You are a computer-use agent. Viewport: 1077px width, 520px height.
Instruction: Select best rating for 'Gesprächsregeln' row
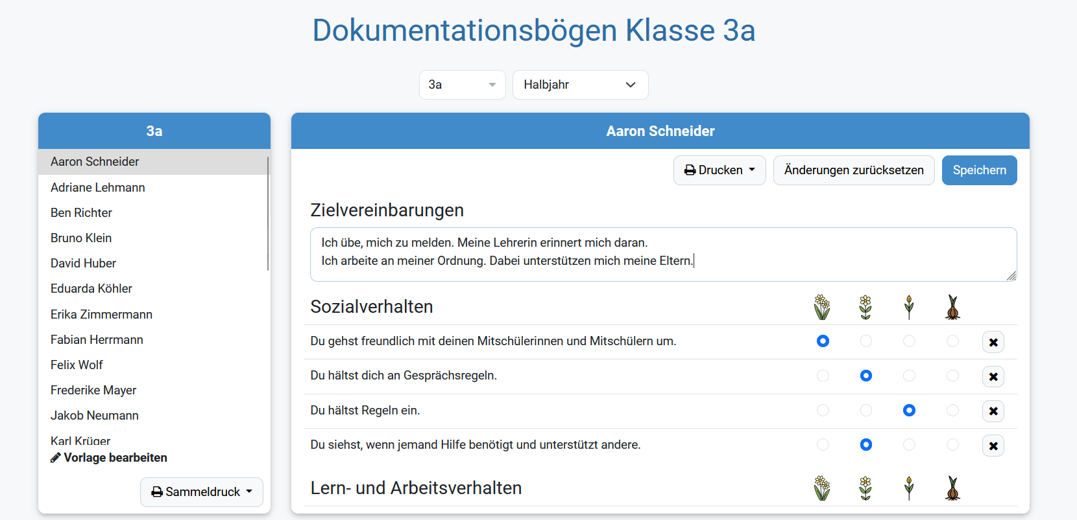(x=823, y=376)
